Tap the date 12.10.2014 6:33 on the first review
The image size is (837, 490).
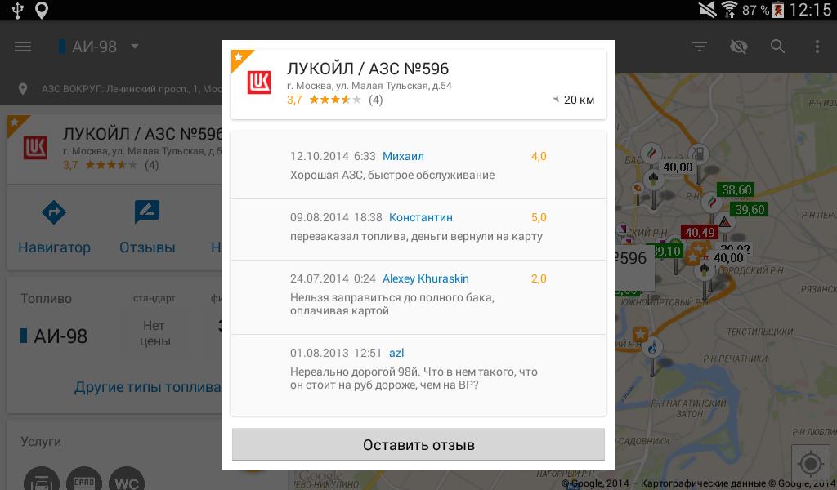click(333, 156)
